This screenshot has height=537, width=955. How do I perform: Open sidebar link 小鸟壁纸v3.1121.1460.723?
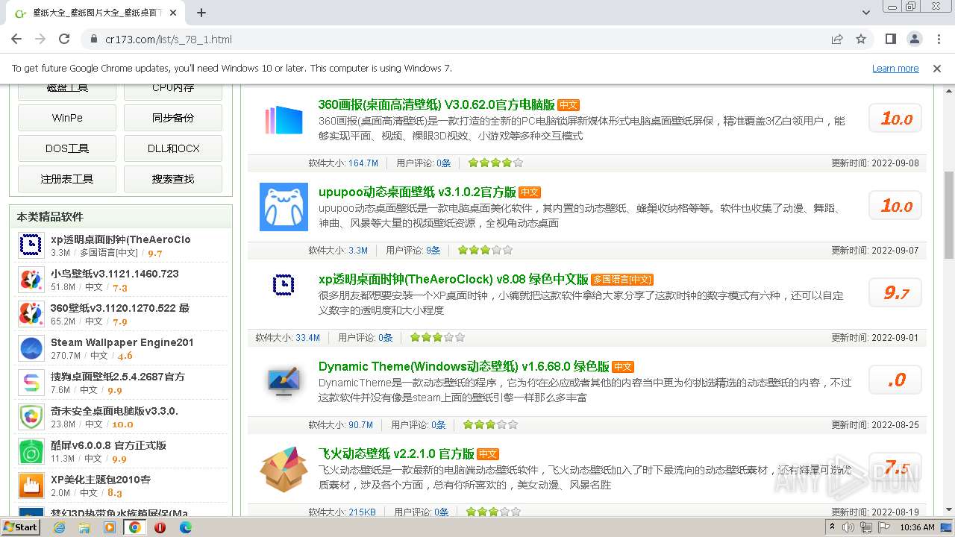tap(115, 274)
